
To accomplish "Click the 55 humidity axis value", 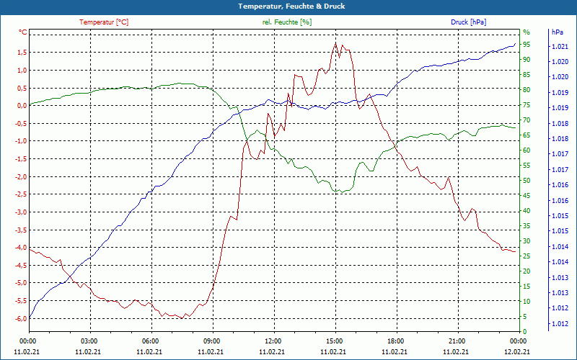I will point(527,166).
